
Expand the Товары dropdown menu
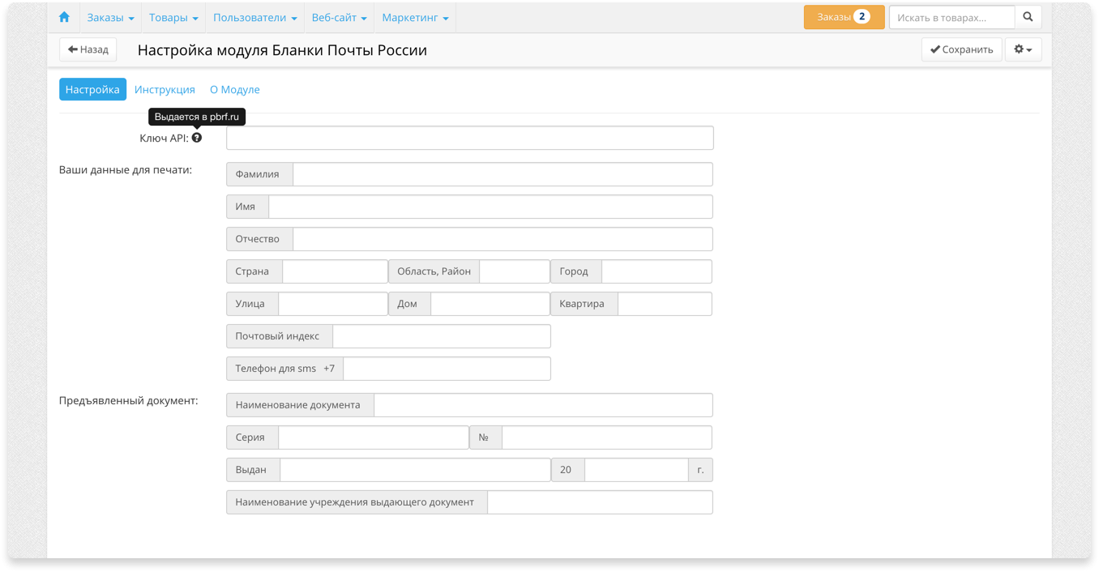pyautogui.click(x=173, y=17)
